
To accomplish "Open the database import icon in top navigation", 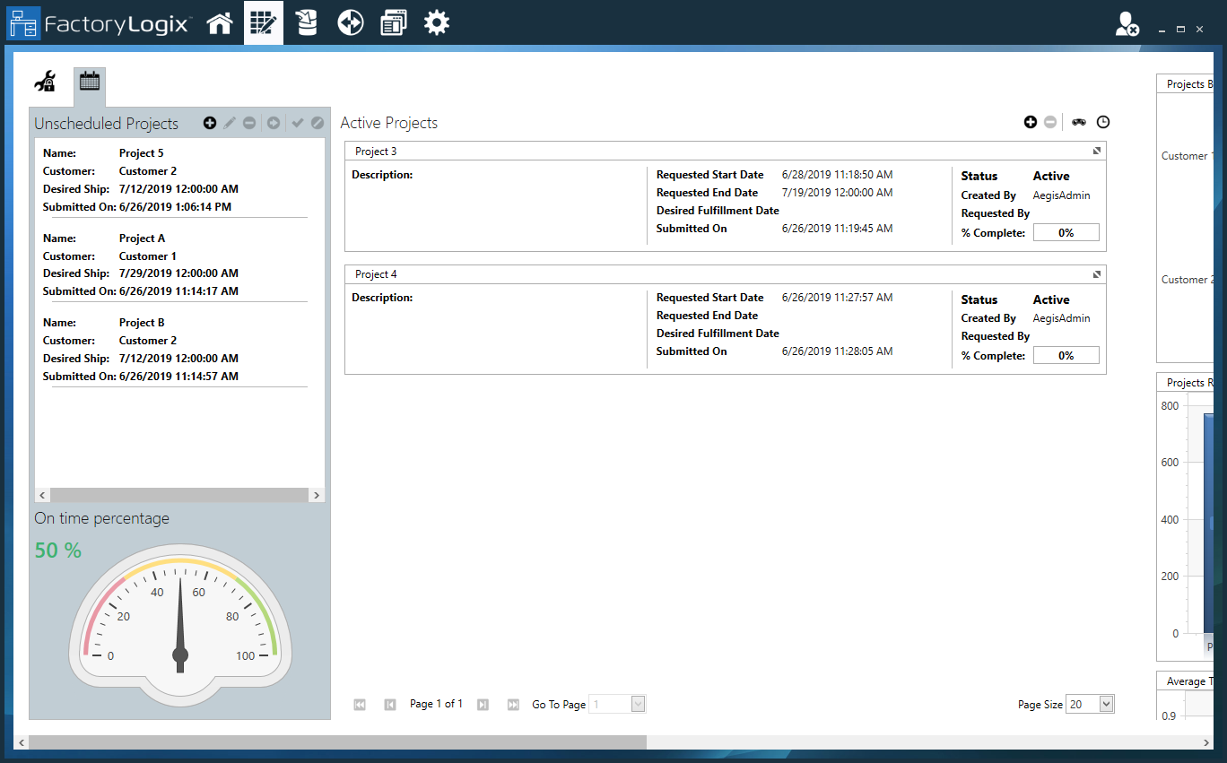I will 306,22.
